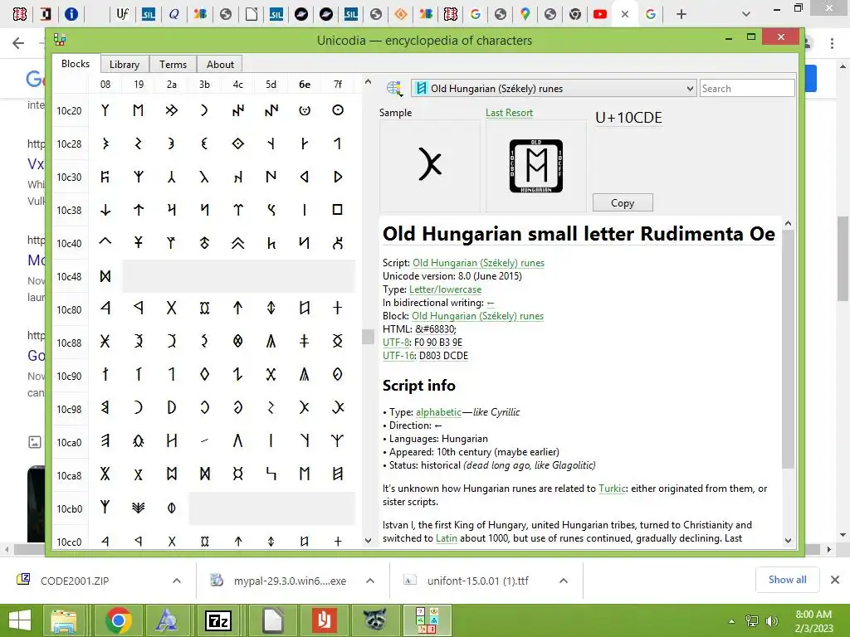Click the sample character preview box
850x637 pixels.
coord(430,165)
